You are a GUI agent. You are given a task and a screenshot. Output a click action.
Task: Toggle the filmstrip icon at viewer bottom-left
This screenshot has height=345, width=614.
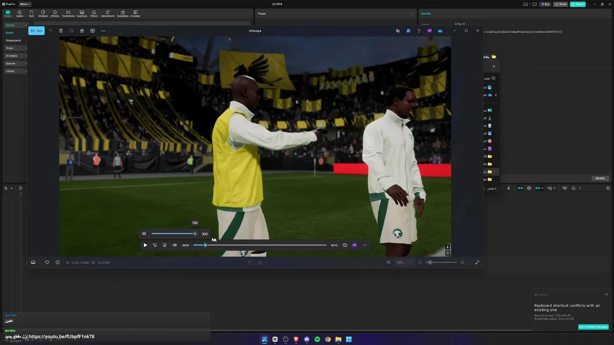(33, 263)
